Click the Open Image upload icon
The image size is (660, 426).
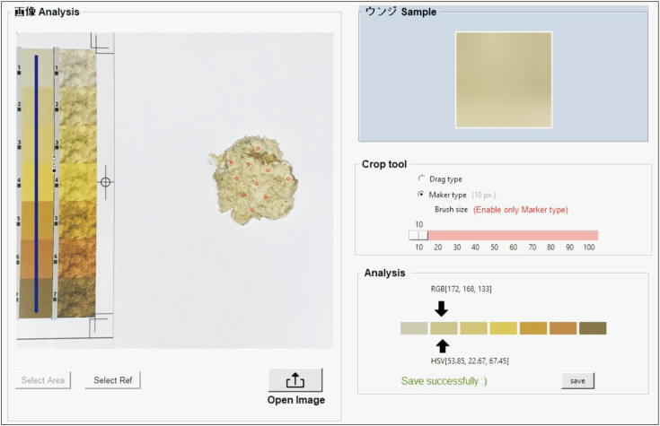(295, 379)
